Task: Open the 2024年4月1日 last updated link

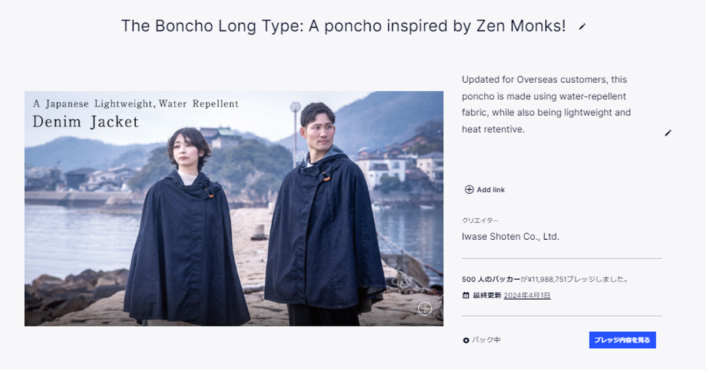Action: [x=527, y=295]
